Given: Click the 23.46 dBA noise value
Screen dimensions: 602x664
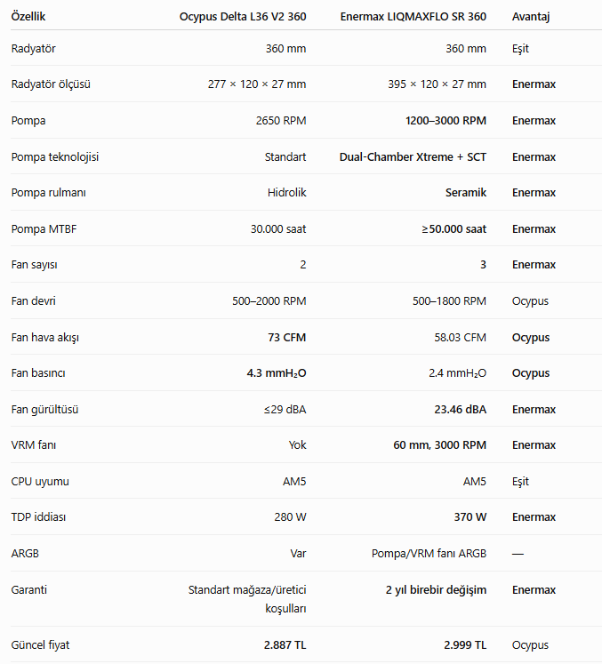Looking at the screenshot, I should pos(460,410).
